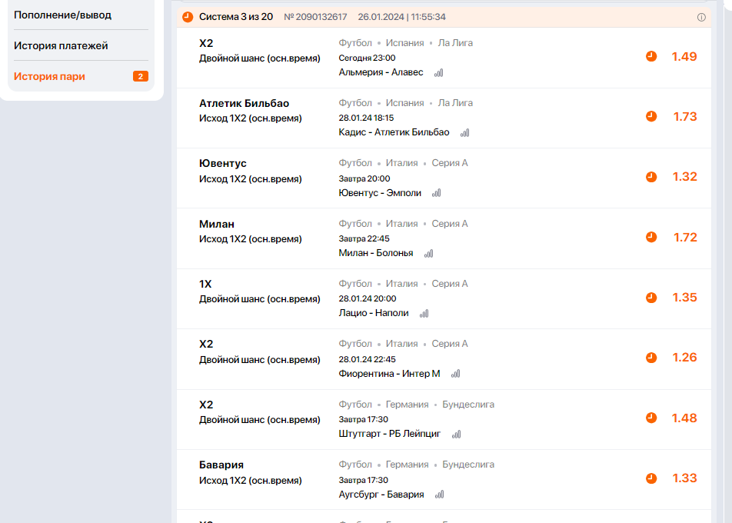Viewport: 732px width, 523px height.
Task: Click the timestamp 26.01.2024 | 11:55:34
Action: 402,17
